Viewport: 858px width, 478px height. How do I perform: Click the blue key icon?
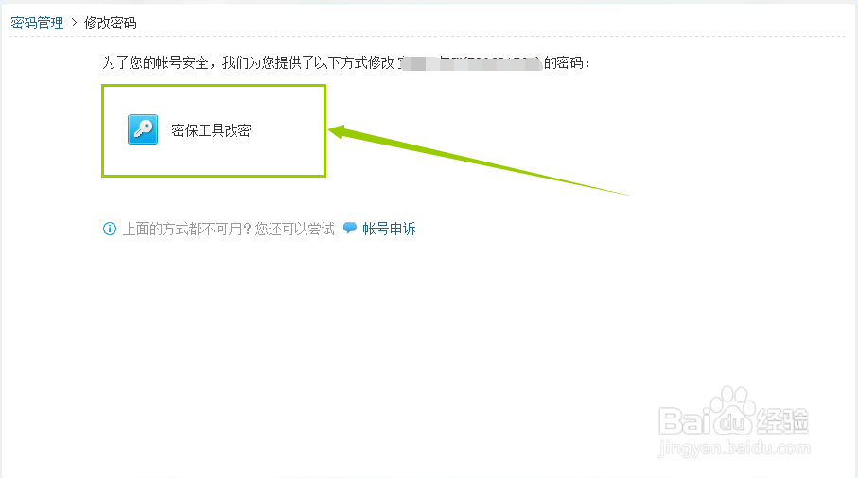tap(143, 129)
